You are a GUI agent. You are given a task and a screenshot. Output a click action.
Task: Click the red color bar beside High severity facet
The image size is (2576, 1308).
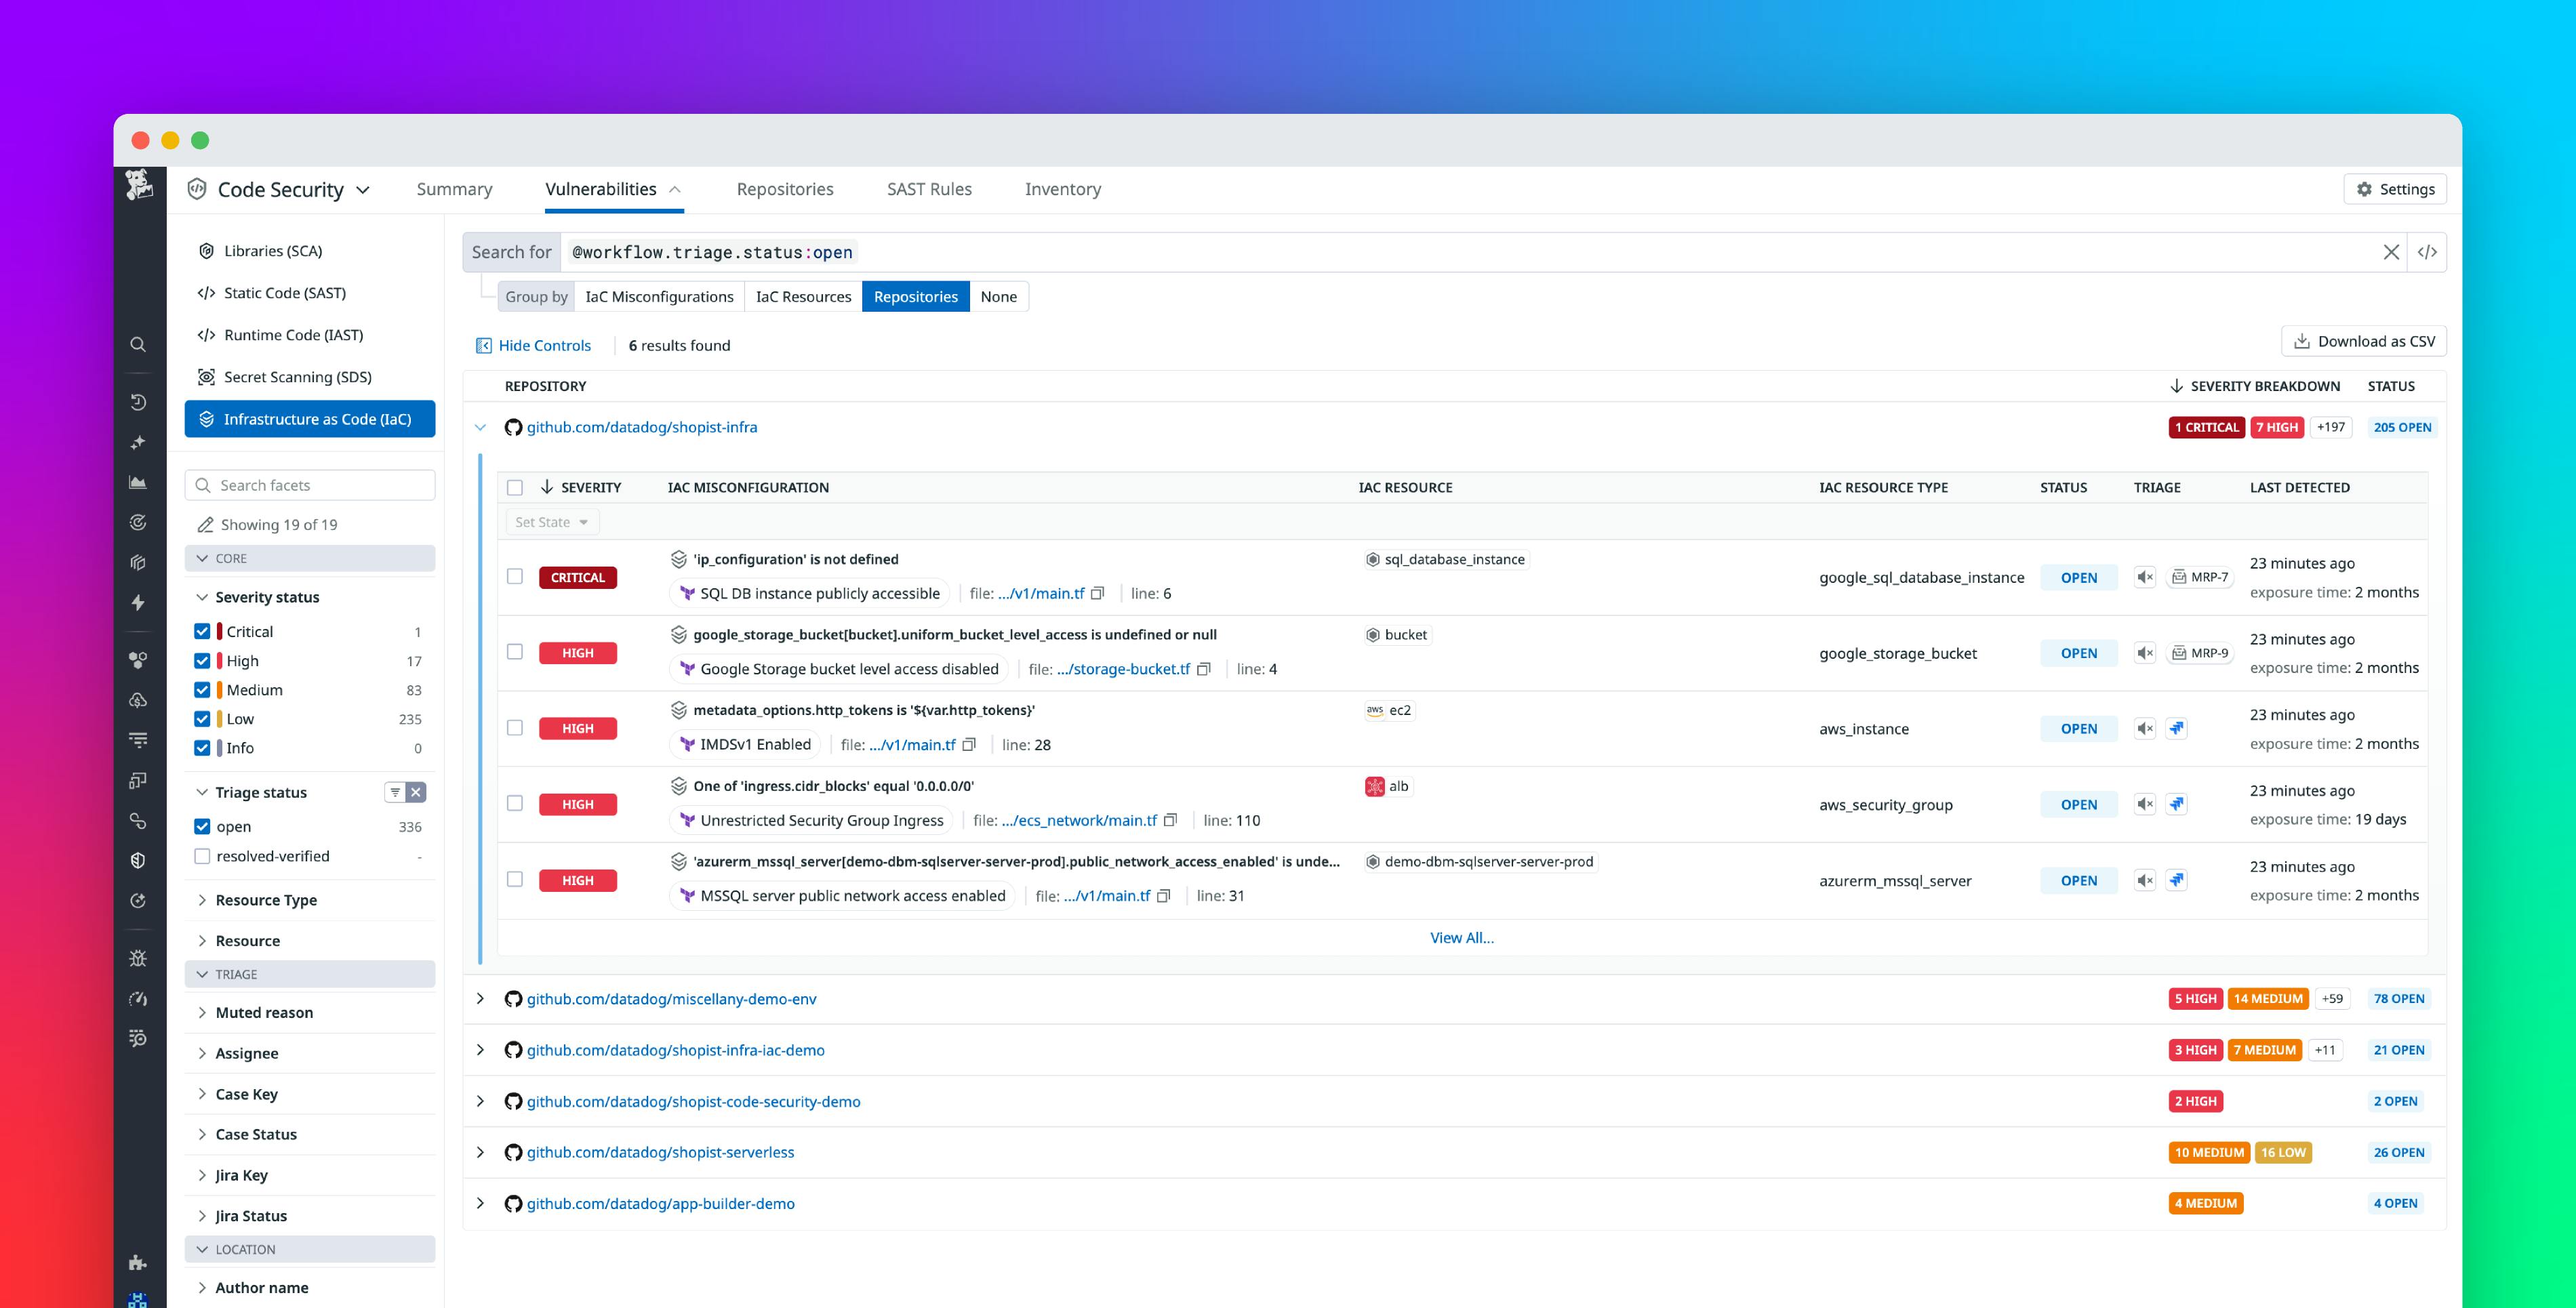pyautogui.click(x=222, y=660)
